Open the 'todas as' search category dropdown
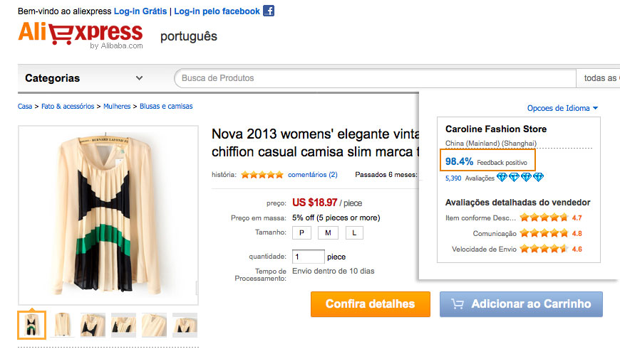The height and width of the screenshot is (349, 620). (x=599, y=78)
